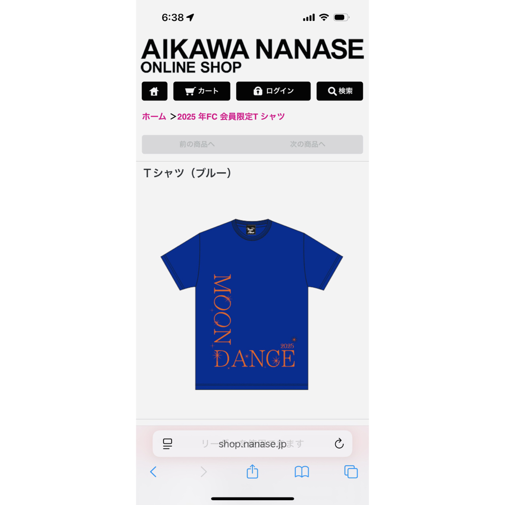Viewport: 505px width, 505px height.
Task: Tap the AIKAWA NANASE ONLINE SHOP logo
Action: [252, 56]
